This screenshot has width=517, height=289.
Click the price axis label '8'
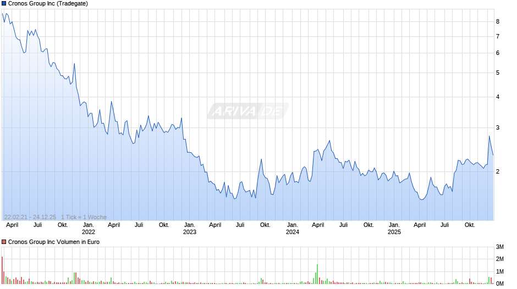tap(498, 22)
